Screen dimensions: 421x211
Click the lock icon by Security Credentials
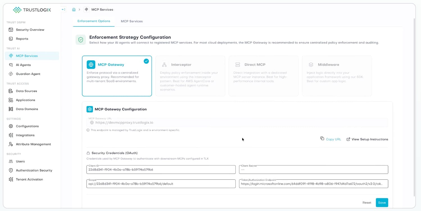click(x=88, y=153)
